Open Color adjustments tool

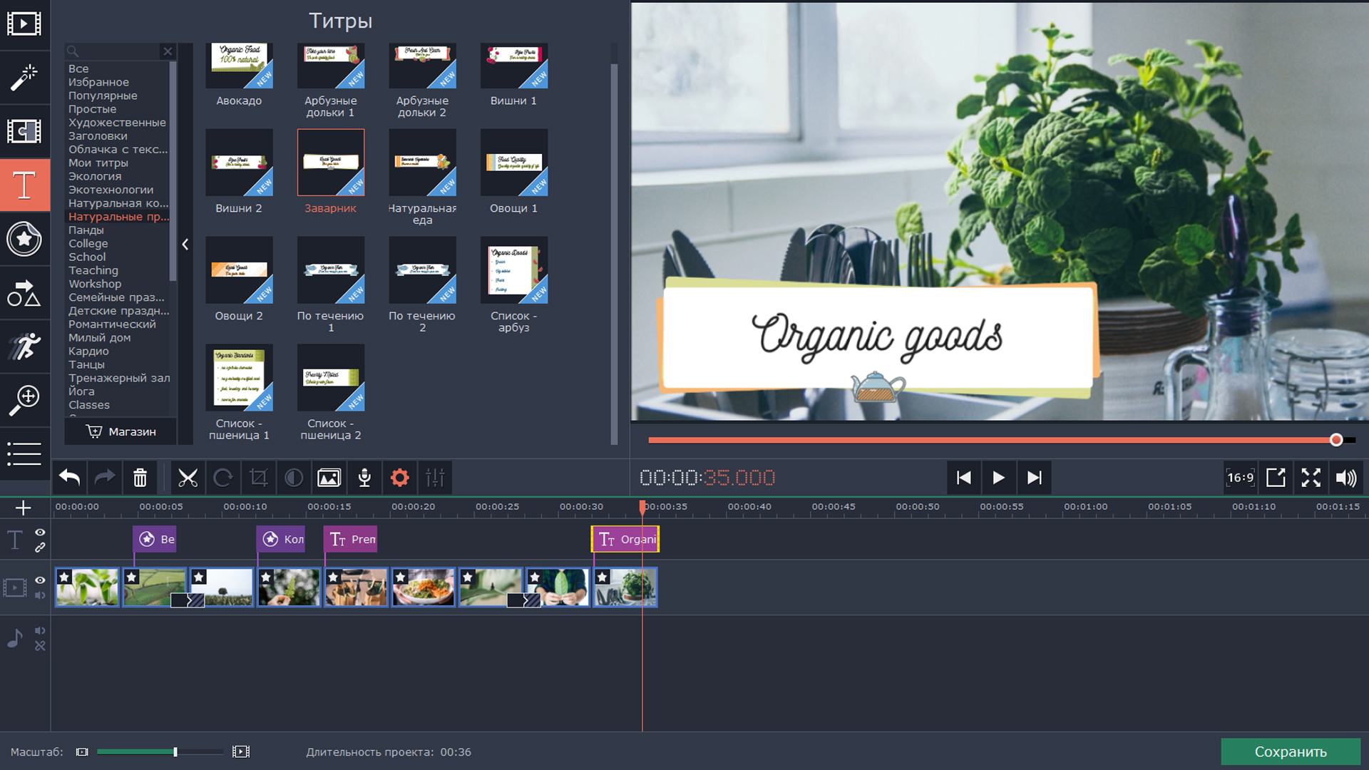click(294, 478)
